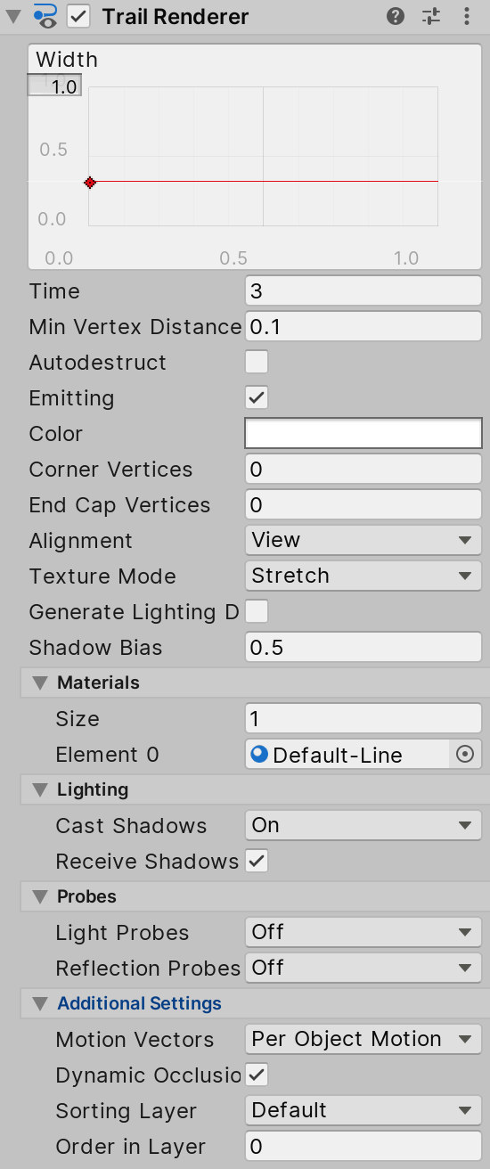Disable the Trail Renderer enable checkbox

(x=79, y=16)
